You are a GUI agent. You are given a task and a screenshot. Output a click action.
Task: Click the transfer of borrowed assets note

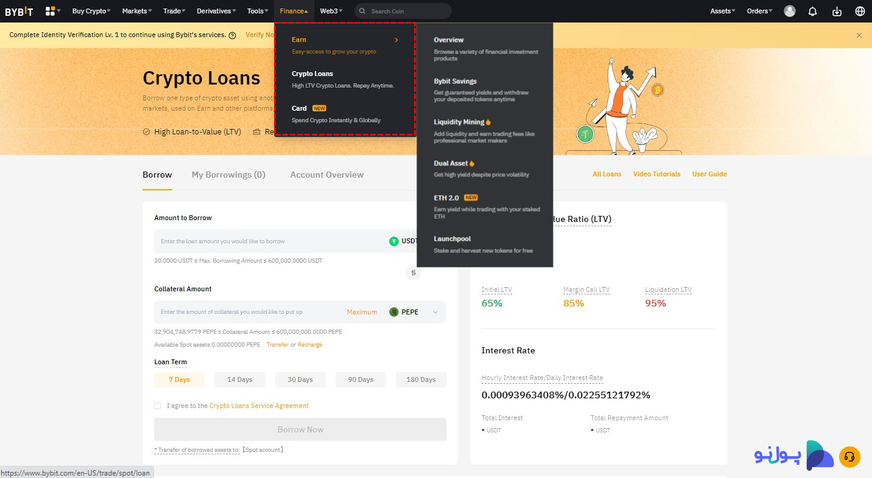219,450
